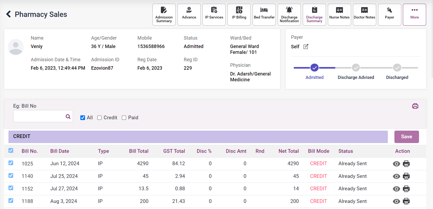Viewport: 433px width, 209px height.
Task: View bill 1188 details eye icon
Action: 396,201
